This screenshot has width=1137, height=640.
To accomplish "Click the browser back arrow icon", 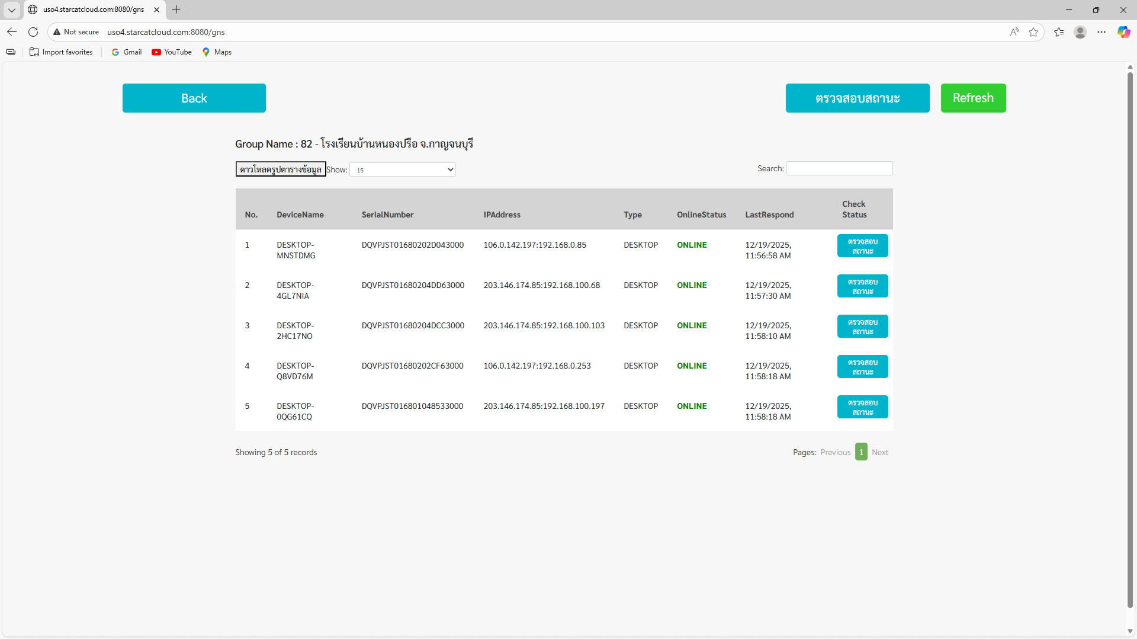I will 12,32.
